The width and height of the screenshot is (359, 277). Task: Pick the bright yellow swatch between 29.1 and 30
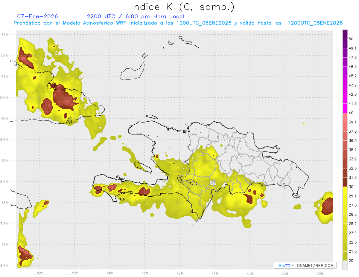pyautogui.click(x=345, y=191)
